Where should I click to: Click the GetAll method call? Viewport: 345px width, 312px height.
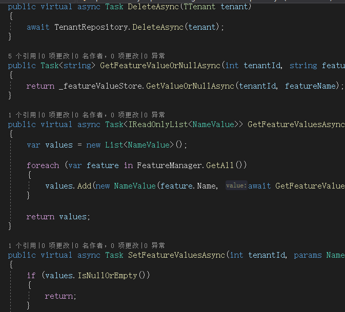click(220, 165)
